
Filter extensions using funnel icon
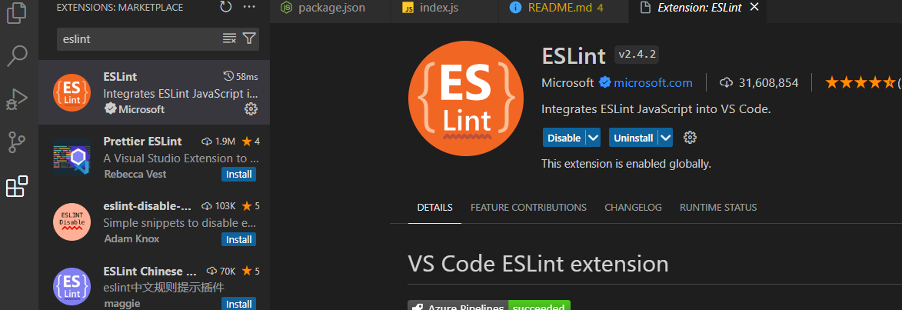point(249,38)
